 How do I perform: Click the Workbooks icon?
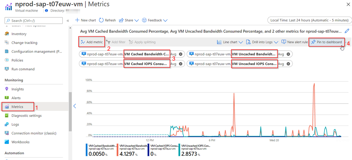(x=7, y=142)
